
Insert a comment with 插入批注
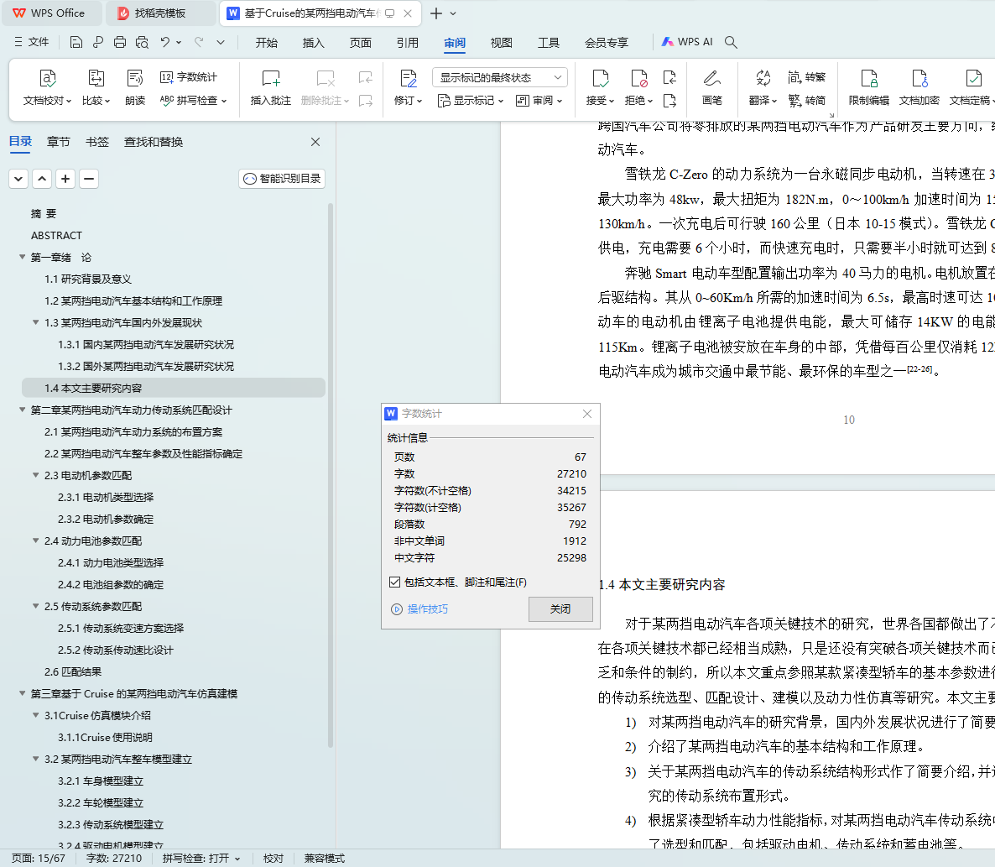(x=270, y=87)
